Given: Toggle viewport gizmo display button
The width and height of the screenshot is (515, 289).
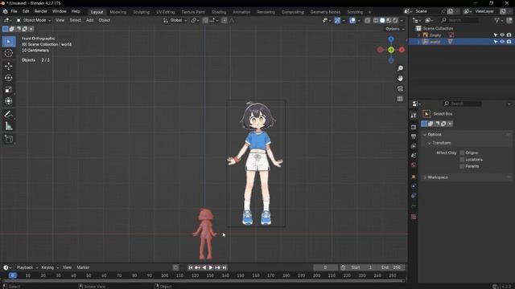Looking at the screenshot, I should 337,20.
